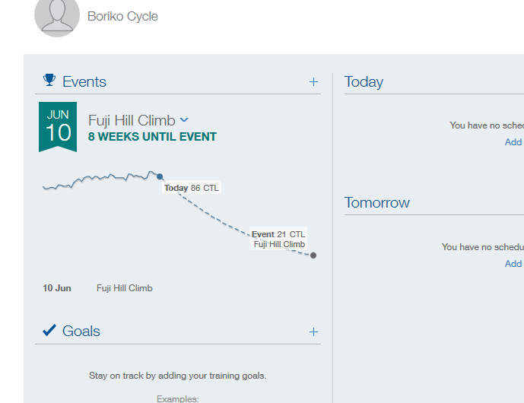Select the Today CTL point on chart
Viewport: 524px width, 403px height.
[x=160, y=176]
